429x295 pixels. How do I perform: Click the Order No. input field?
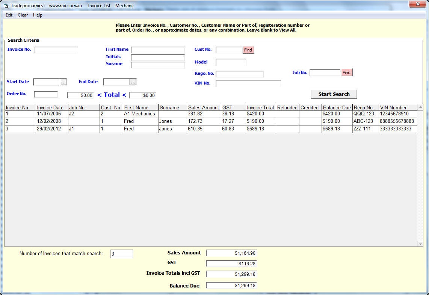[46, 94]
